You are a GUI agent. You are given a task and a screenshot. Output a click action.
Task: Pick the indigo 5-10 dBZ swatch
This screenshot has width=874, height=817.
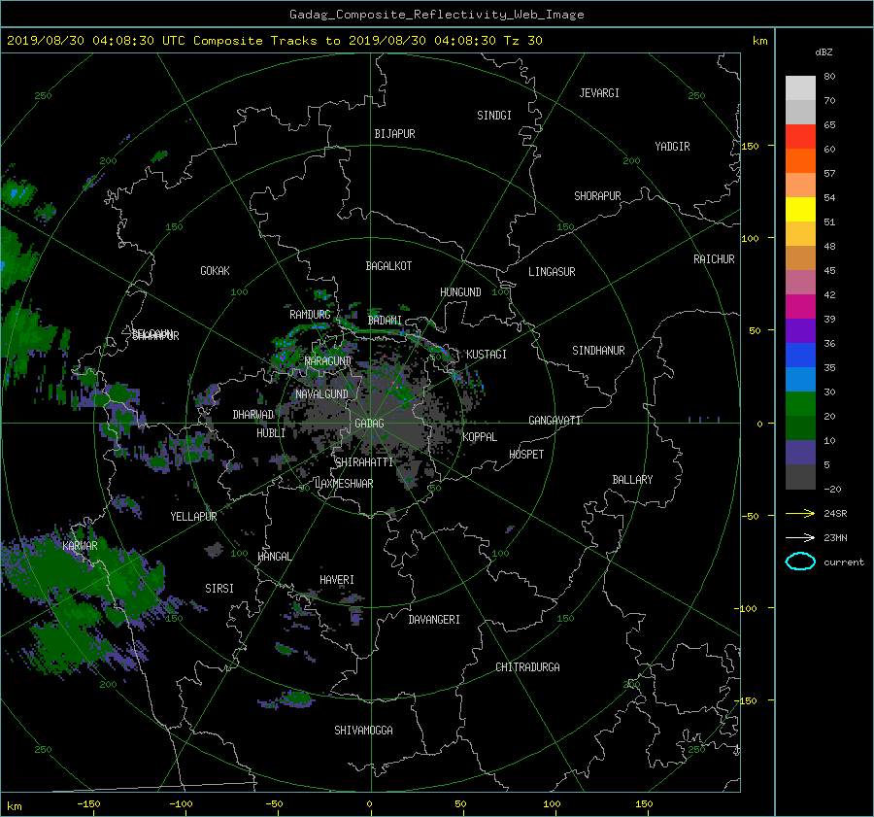point(800,453)
